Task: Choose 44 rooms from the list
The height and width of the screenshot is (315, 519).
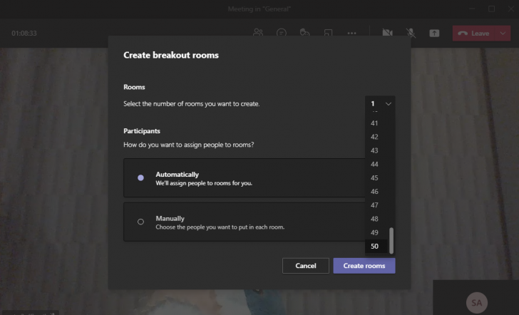Action: point(376,164)
